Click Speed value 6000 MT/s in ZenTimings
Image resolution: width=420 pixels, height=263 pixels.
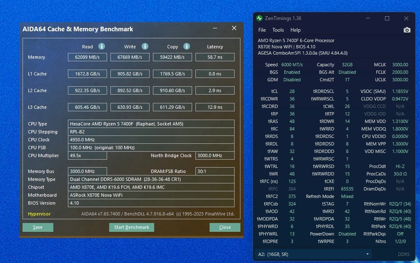click(x=292, y=65)
